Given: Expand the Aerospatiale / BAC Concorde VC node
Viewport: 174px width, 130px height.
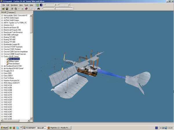Looking at the screenshot, I should (2, 16).
